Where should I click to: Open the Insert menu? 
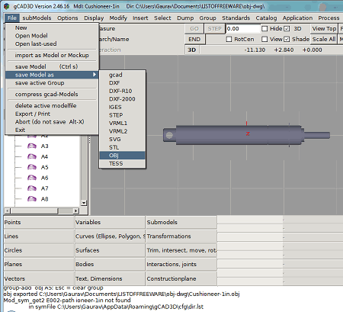(140, 18)
